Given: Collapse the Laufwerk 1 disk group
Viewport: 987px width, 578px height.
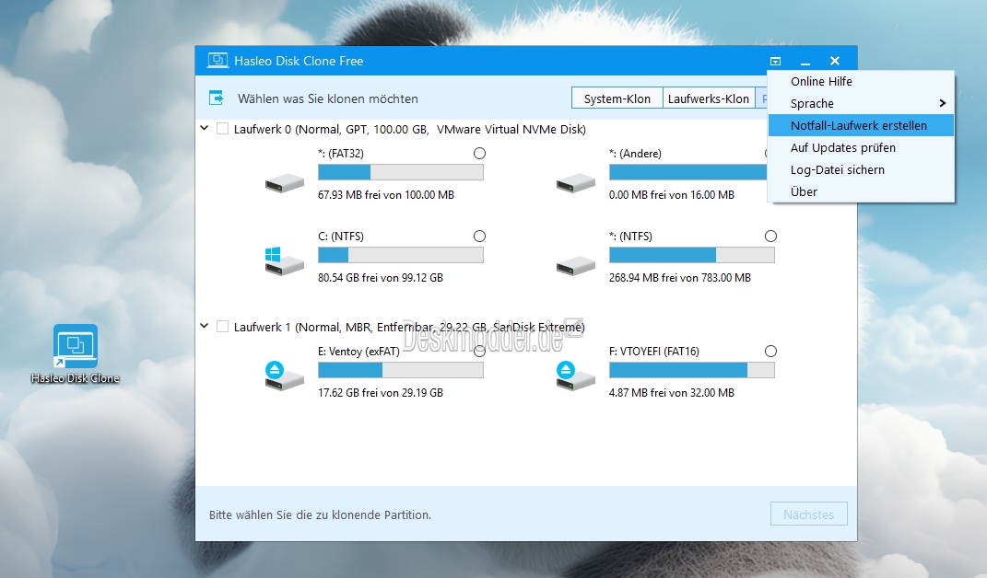Looking at the screenshot, I should 204,327.
